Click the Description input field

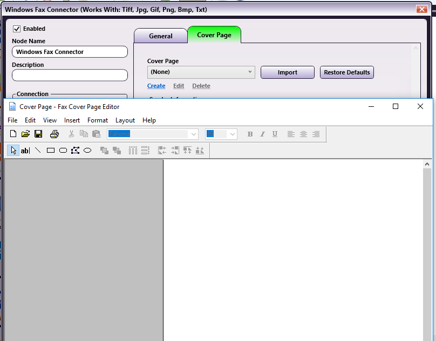coord(70,76)
